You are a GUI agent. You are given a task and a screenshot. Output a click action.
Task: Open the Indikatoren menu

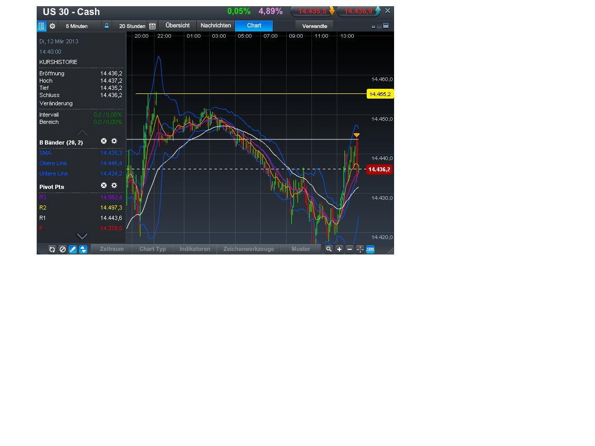[x=195, y=249]
